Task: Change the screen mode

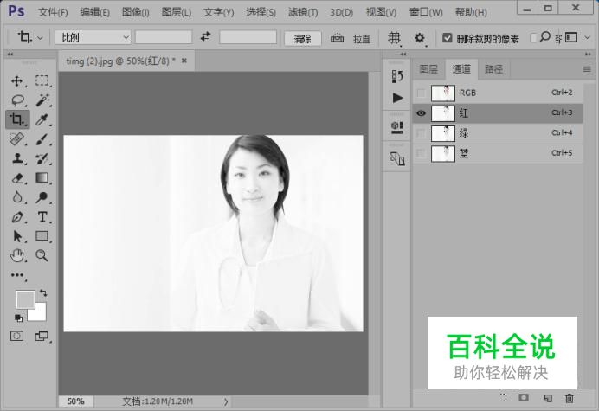Action: 42,336
